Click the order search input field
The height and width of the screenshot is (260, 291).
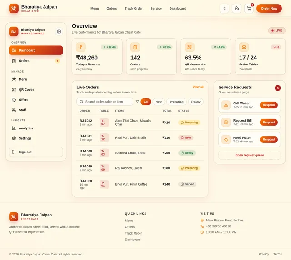click(x=105, y=102)
